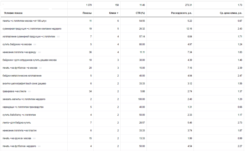Select spend value '4.54' in the last row
This screenshot has width=245, height=151.
(190, 146)
